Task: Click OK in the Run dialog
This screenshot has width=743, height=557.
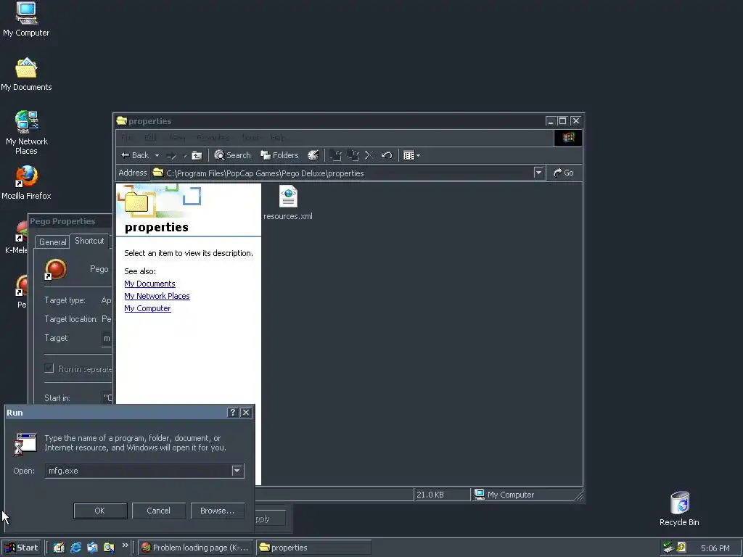Action: [x=100, y=511]
